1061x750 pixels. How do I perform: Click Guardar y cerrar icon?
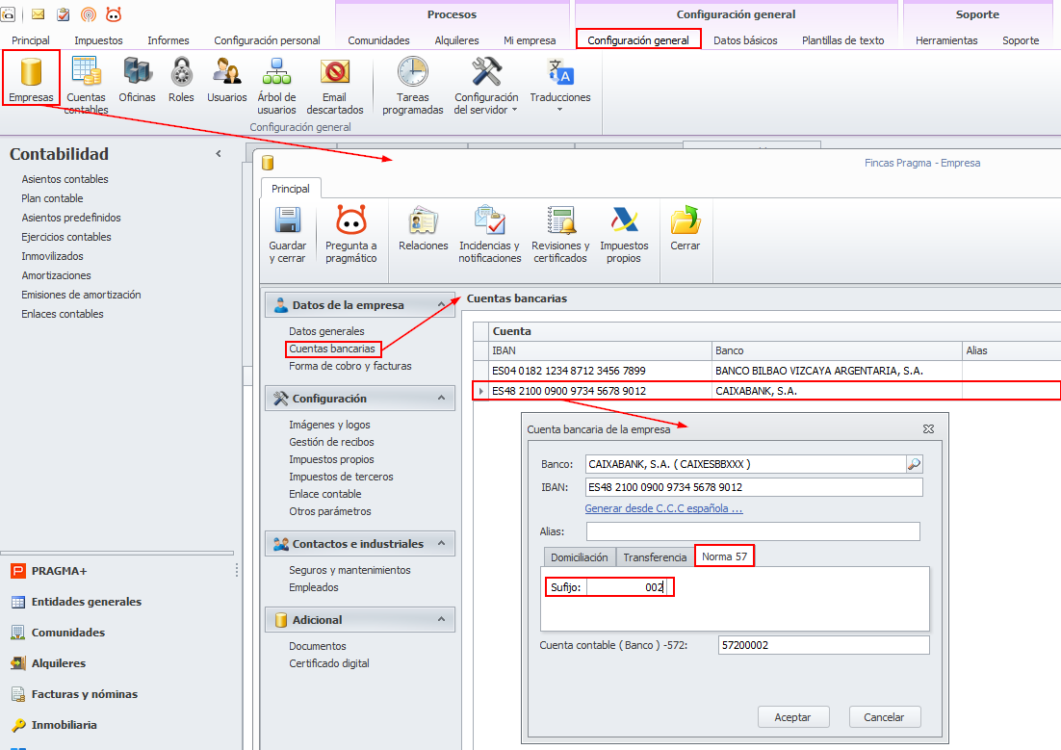click(x=288, y=234)
